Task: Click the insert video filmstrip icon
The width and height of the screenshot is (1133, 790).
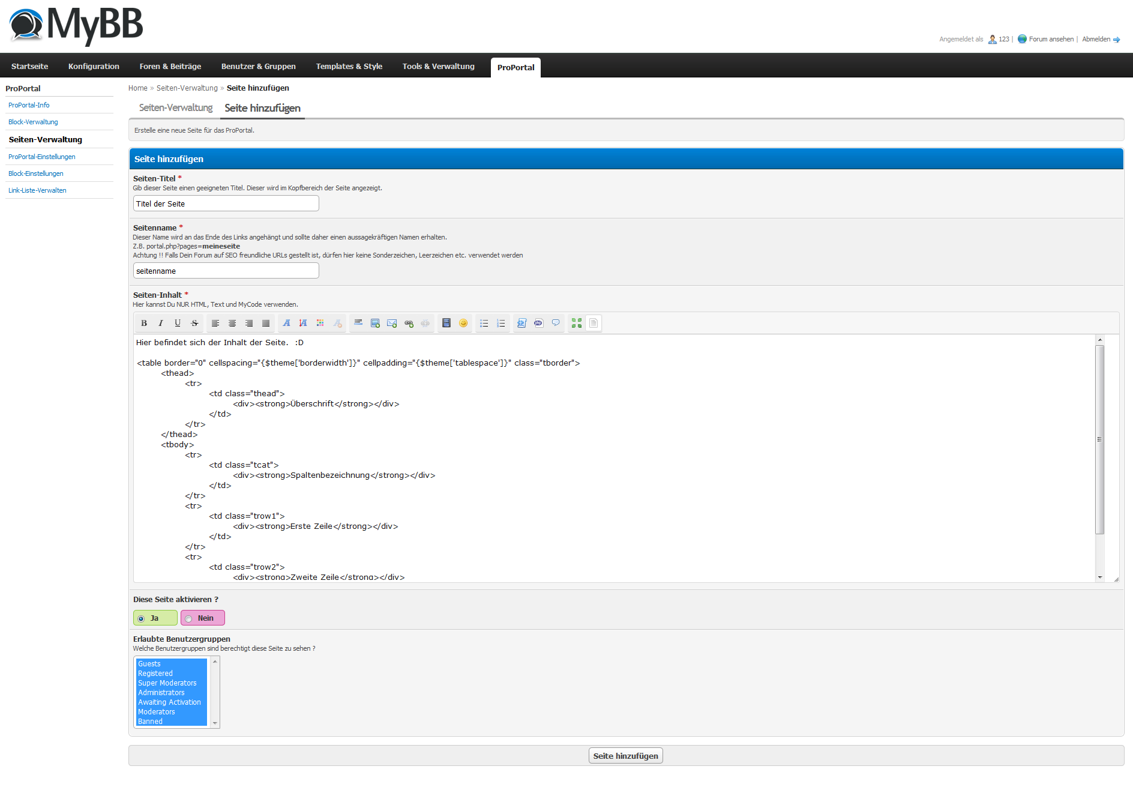Action: [x=446, y=323]
